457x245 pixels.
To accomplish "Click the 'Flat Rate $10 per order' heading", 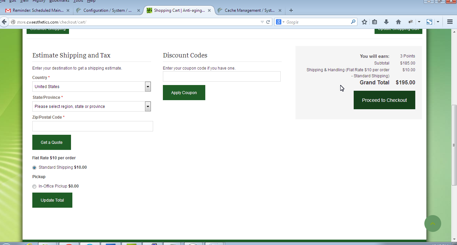I will coord(54,158).
